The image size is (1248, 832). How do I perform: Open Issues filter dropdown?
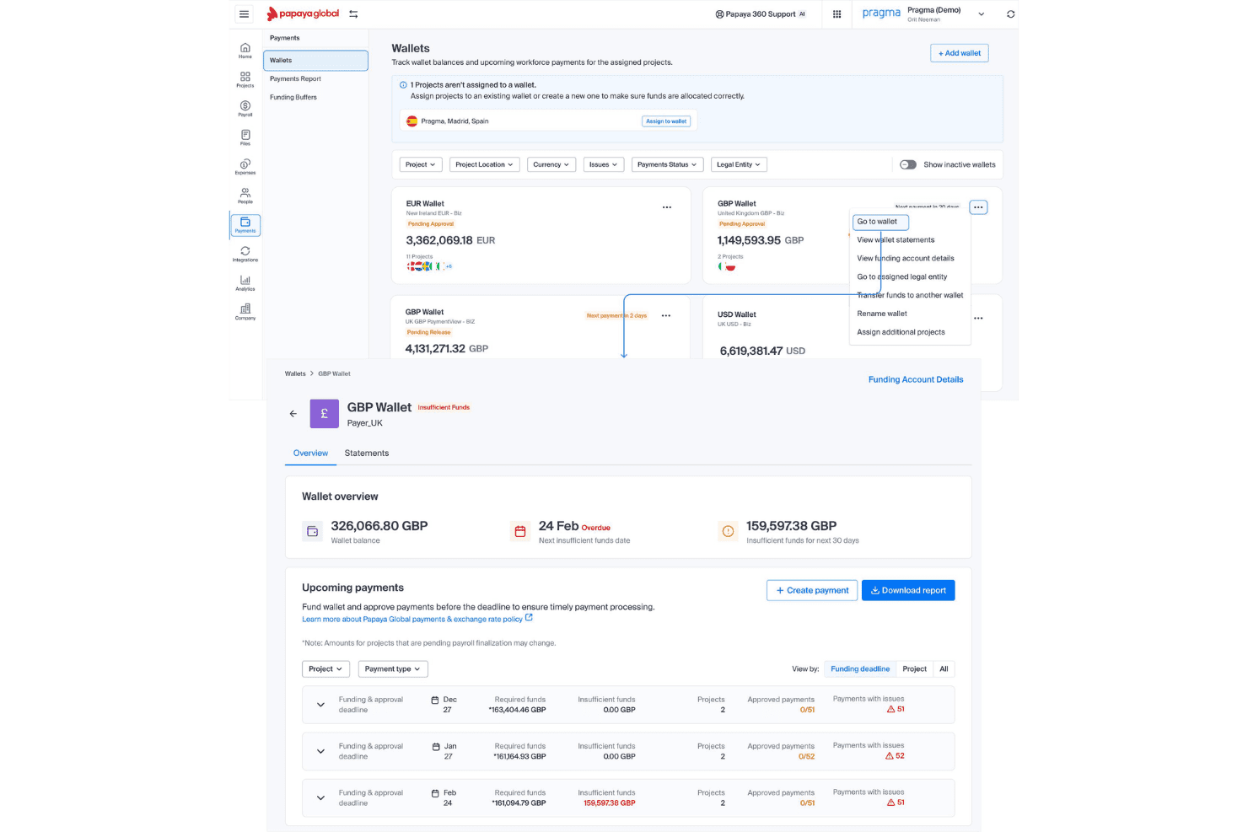tap(603, 164)
